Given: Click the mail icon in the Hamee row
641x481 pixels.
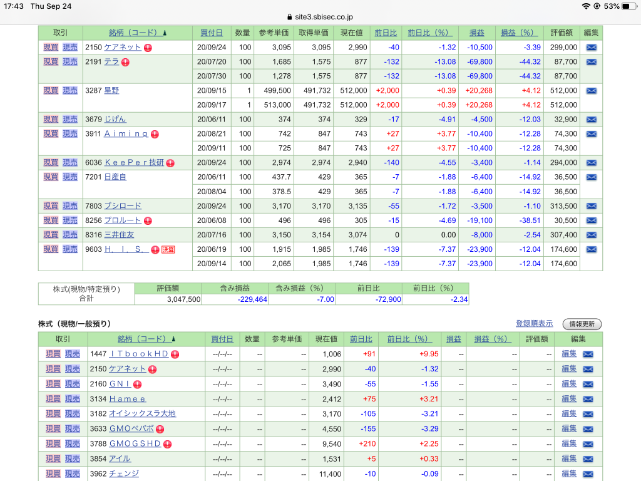Looking at the screenshot, I should coord(588,399).
